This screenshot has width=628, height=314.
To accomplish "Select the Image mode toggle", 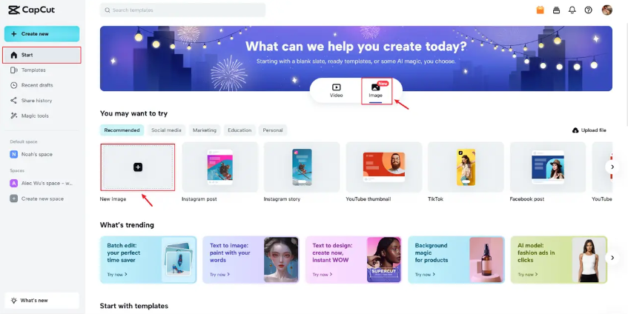I will click(376, 91).
